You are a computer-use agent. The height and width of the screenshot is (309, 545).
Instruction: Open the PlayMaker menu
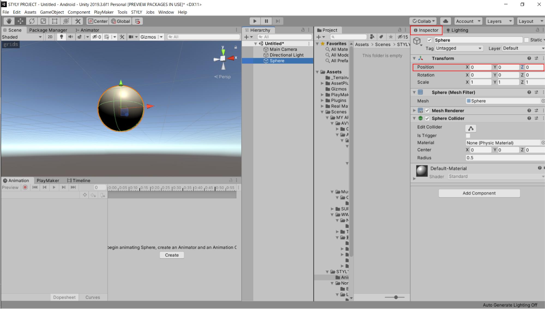(104, 12)
